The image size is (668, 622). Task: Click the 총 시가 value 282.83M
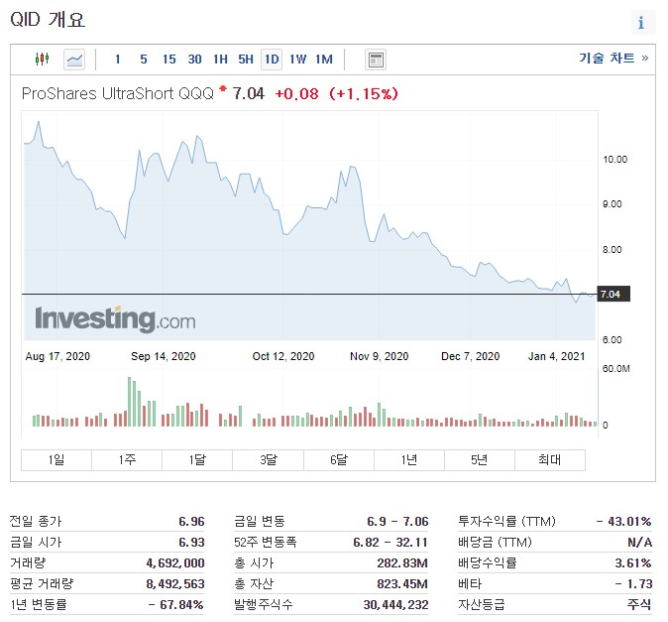pos(402,562)
